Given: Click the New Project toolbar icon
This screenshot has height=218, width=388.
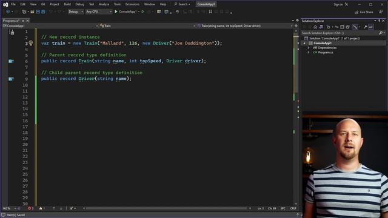Looking at the screenshot, I should 24,12.
